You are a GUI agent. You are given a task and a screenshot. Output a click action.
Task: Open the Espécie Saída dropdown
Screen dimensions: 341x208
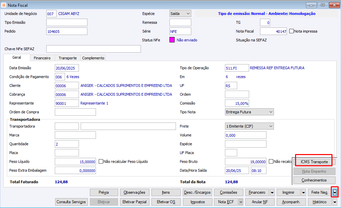point(180,14)
